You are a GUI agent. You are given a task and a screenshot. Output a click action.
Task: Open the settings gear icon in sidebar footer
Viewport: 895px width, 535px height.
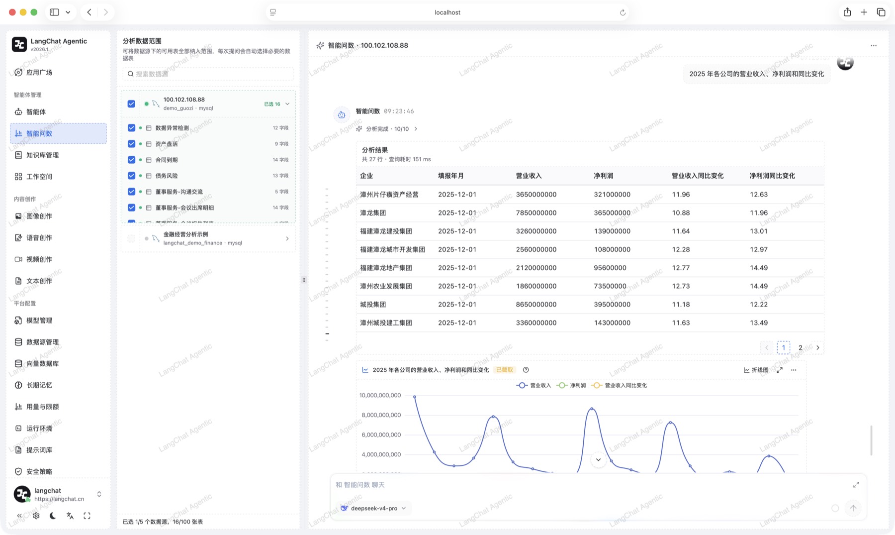(x=36, y=516)
